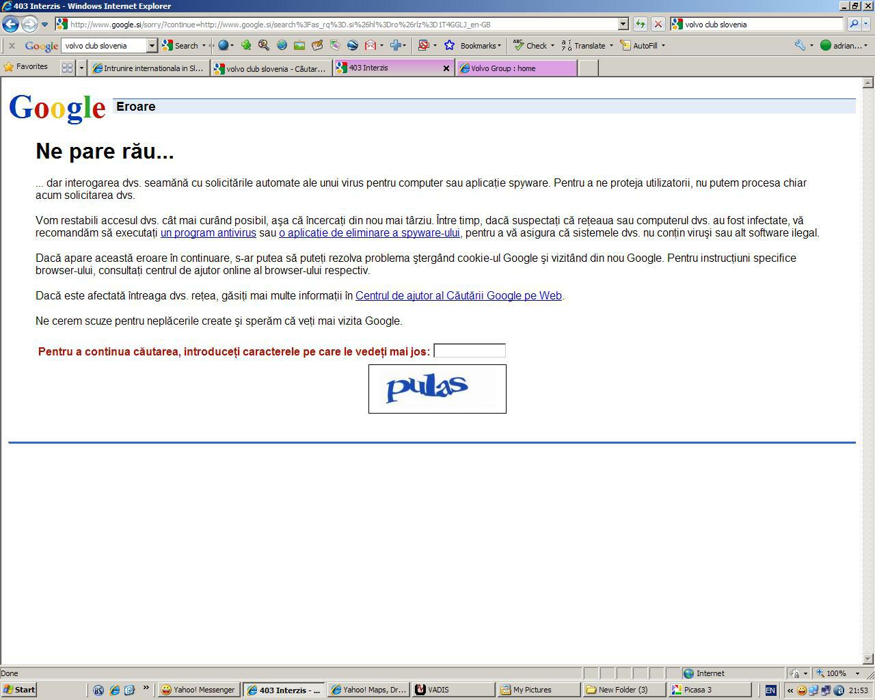Viewport: 875px width, 700px height.
Task: Open the Windows Start button
Action: pos(19,690)
